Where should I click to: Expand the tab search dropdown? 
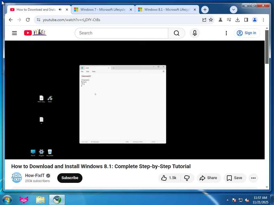(233, 10)
